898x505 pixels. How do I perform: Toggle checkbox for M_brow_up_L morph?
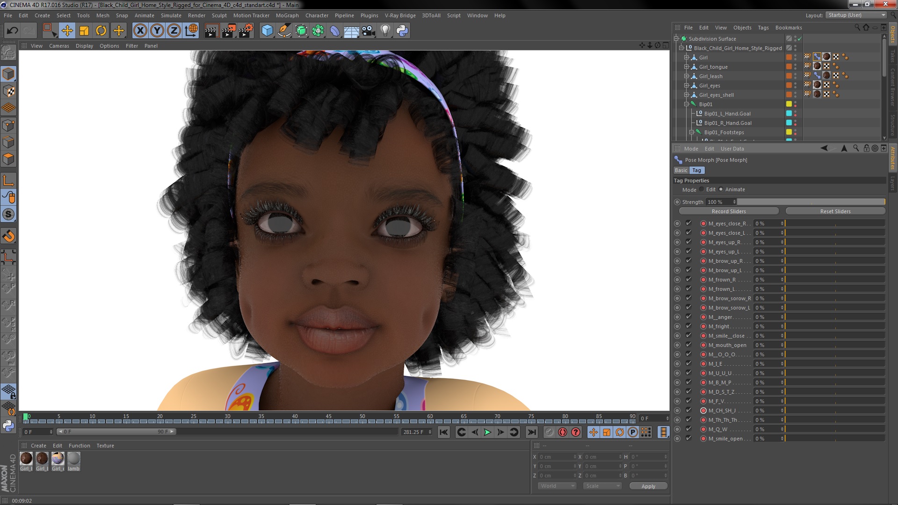tap(688, 270)
